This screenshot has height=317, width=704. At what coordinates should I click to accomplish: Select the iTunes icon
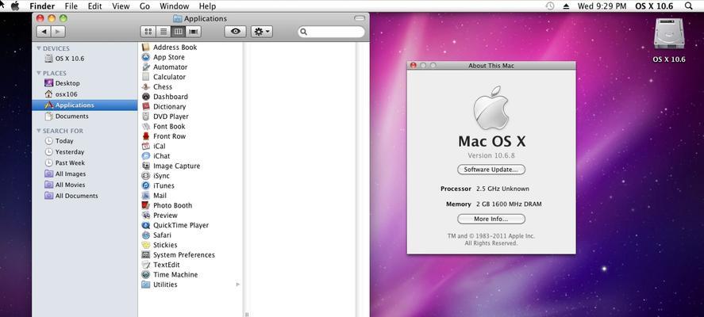pyautogui.click(x=145, y=185)
